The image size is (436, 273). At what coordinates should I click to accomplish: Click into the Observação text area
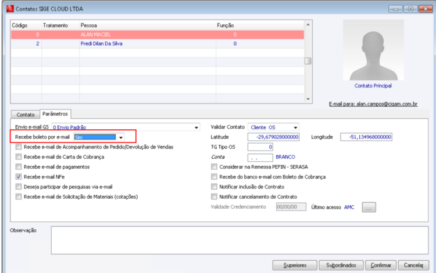(x=240, y=240)
